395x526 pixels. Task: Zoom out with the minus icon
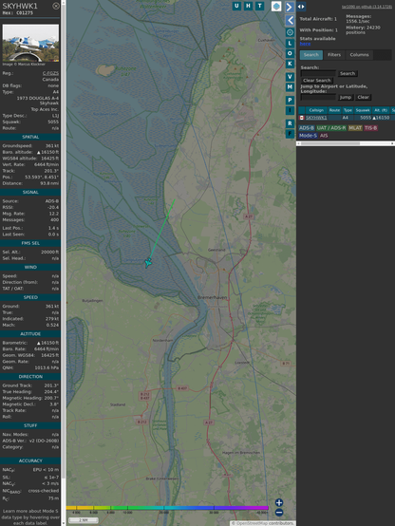tap(279, 513)
